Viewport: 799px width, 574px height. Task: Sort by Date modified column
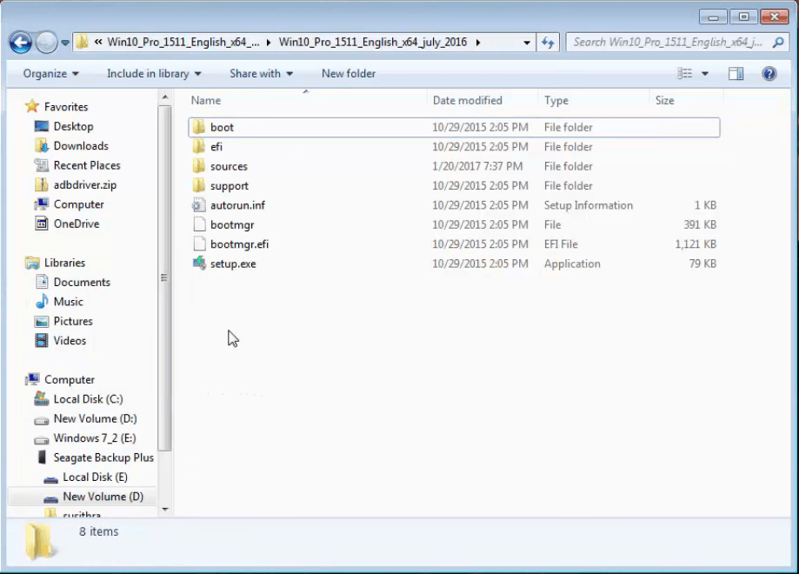coord(467,100)
